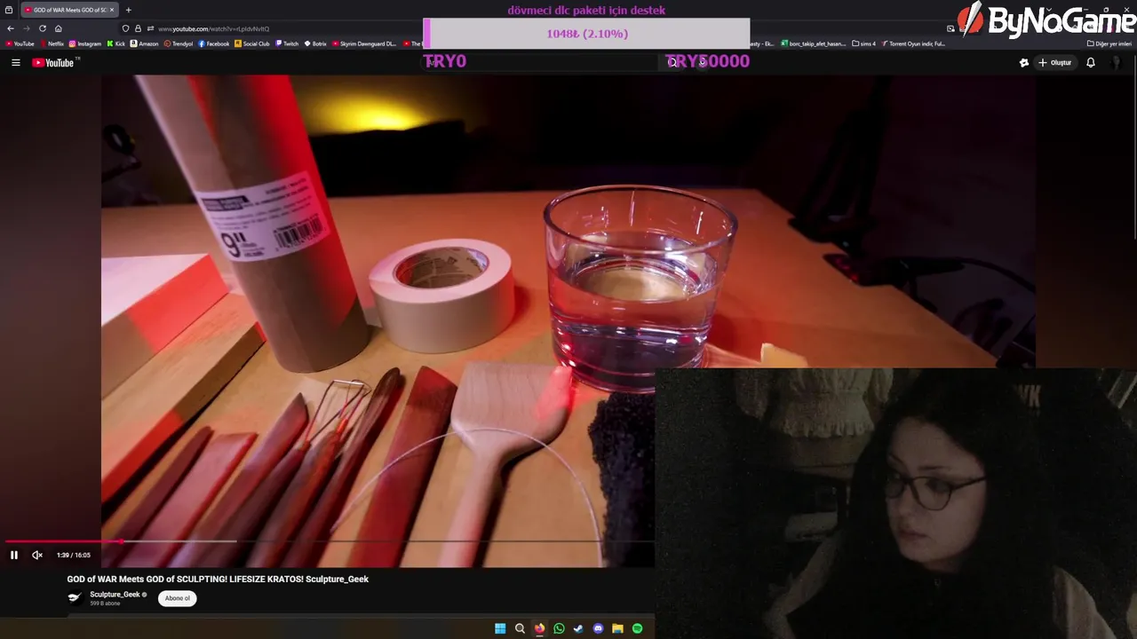Go to browser home page icon
The width and height of the screenshot is (1137, 639).
tap(59, 28)
